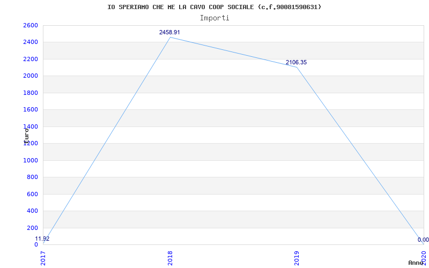The width and height of the screenshot is (429, 268).
Task: Click the 1600 y-axis tick label
Action: pyautogui.click(x=31, y=110)
